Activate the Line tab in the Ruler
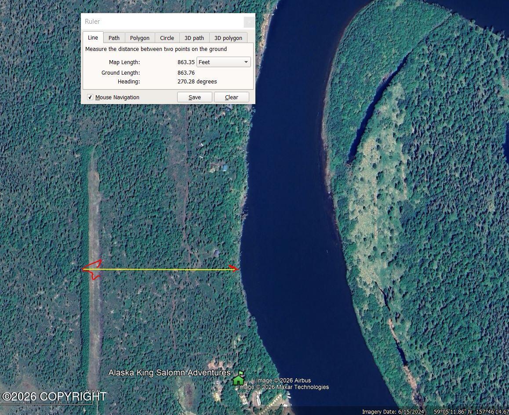 point(93,38)
